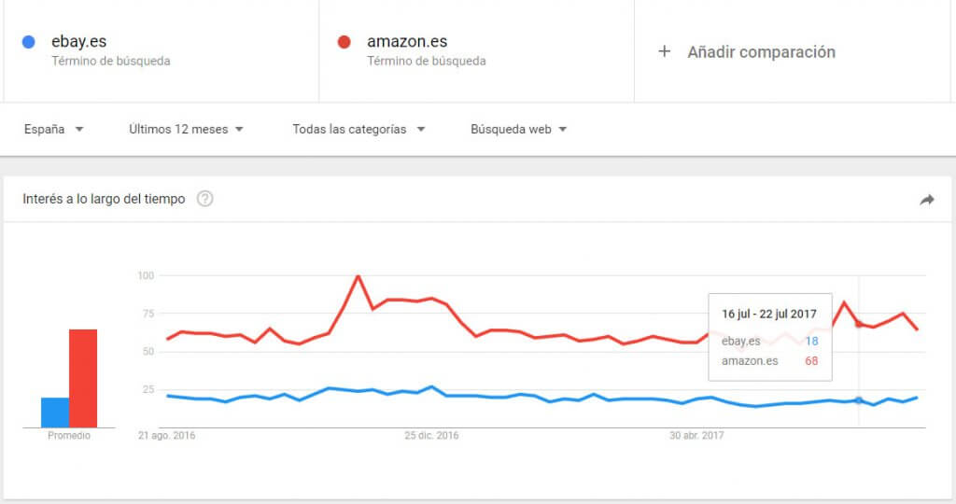The image size is (956, 504).
Task: Click the Añadir comparación button
Action: click(x=761, y=52)
